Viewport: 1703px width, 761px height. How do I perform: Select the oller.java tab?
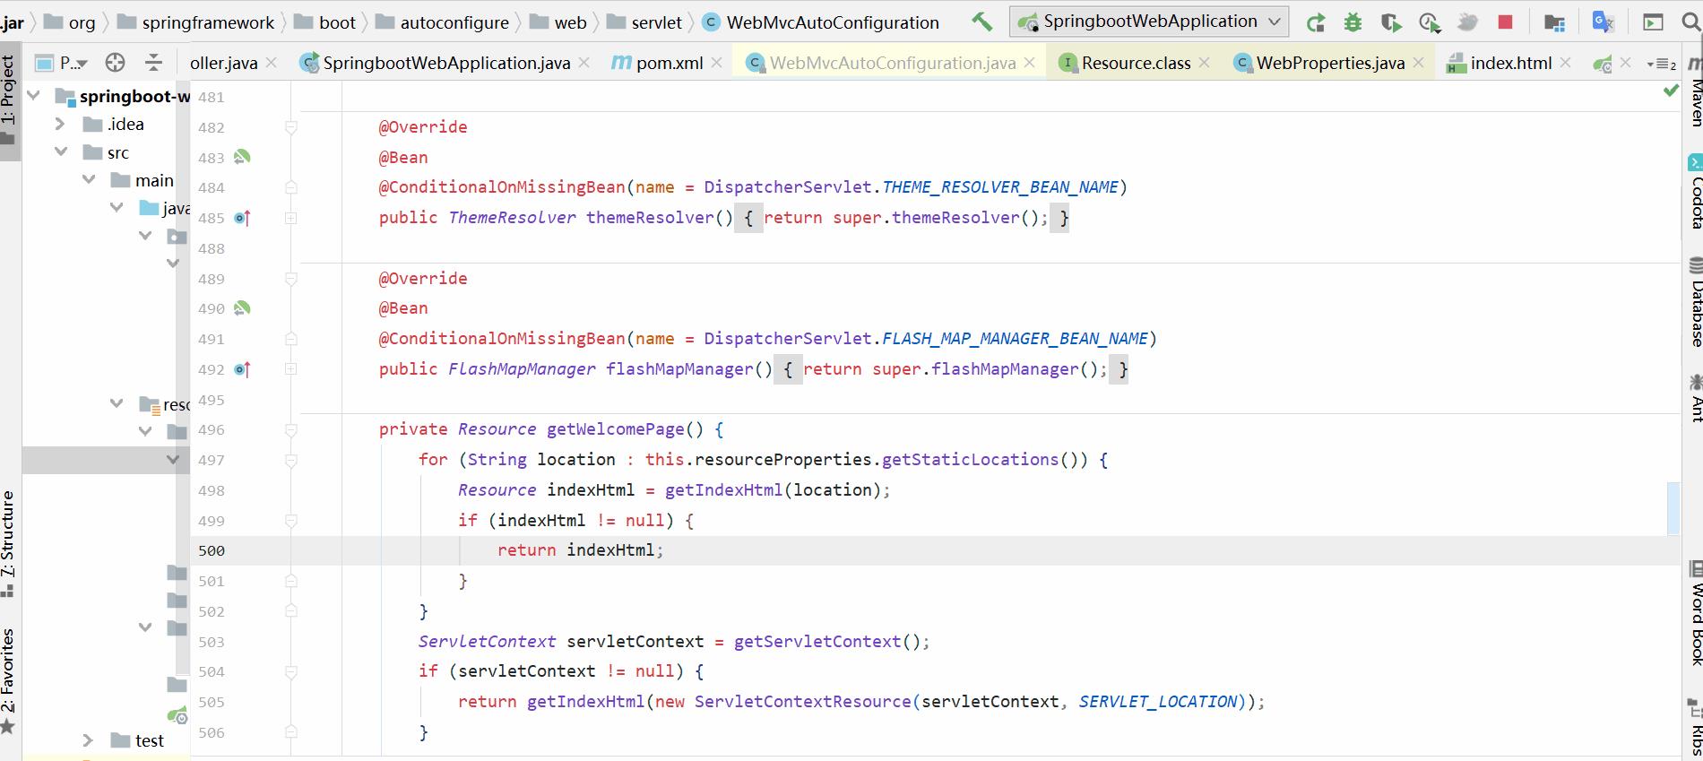tap(224, 63)
